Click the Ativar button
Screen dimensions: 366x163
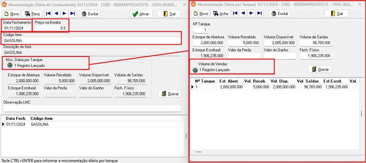pyautogui.click(x=141, y=14)
